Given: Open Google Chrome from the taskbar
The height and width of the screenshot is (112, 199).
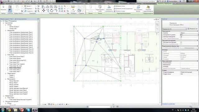Looking at the screenshot, I should click(x=9, y=110).
